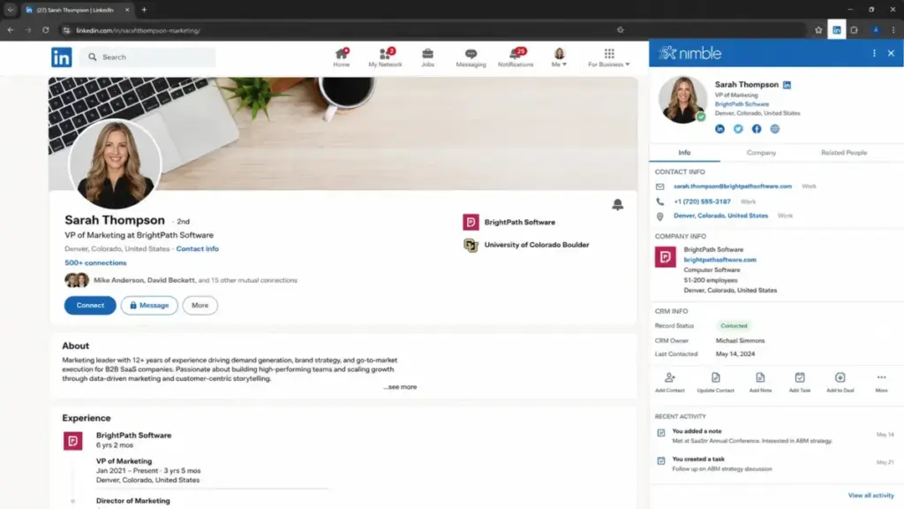
Task: Click Last Contacted date May 14, 2024
Action: [x=735, y=354]
